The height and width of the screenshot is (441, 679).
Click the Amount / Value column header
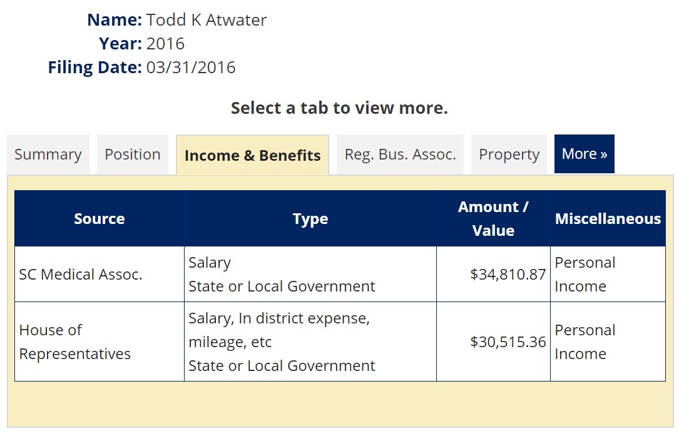pos(493,219)
